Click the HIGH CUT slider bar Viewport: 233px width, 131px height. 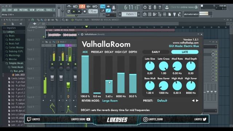tap(121, 74)
